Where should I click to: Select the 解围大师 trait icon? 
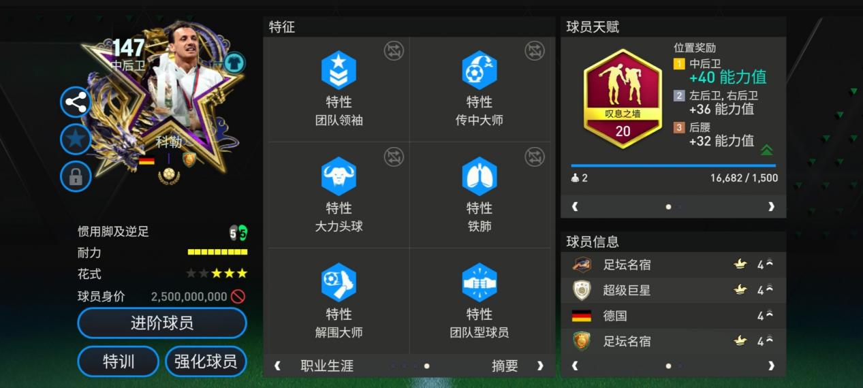coord(339,282)
